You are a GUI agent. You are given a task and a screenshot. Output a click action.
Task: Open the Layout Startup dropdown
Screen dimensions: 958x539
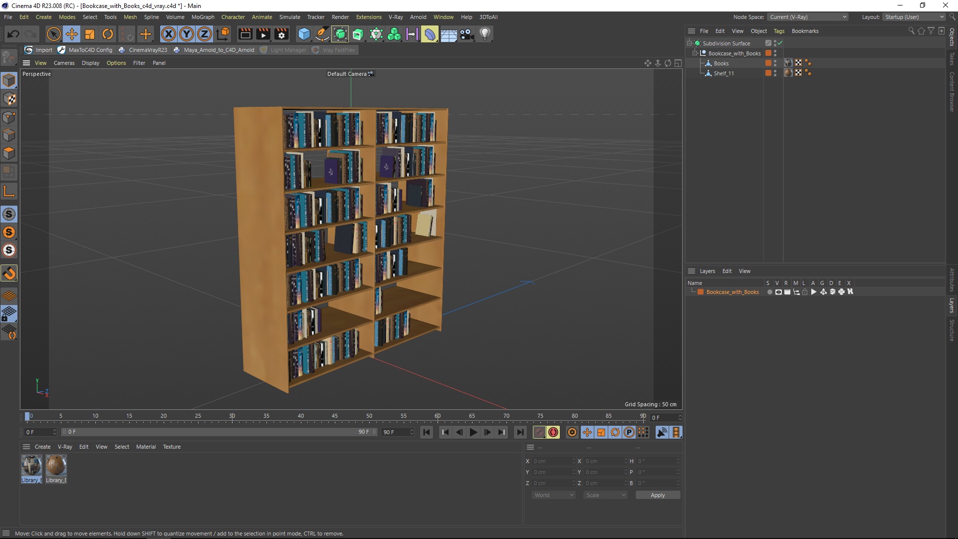coord(914,17)
